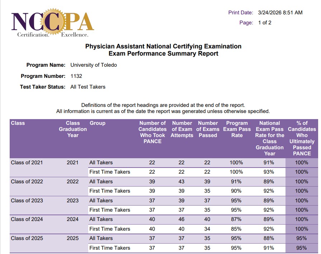This screenshot has height=254, width=321.
Task: Click the 87% program pass rate cell
Action: tap(236, 219)
